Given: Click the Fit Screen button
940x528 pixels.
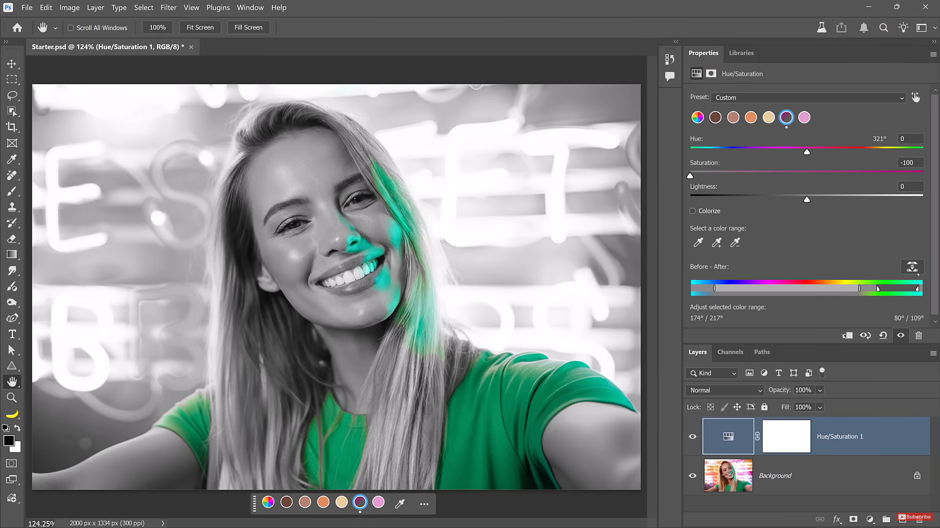Looking at the screenshot, I should click(x=200, y=27).
